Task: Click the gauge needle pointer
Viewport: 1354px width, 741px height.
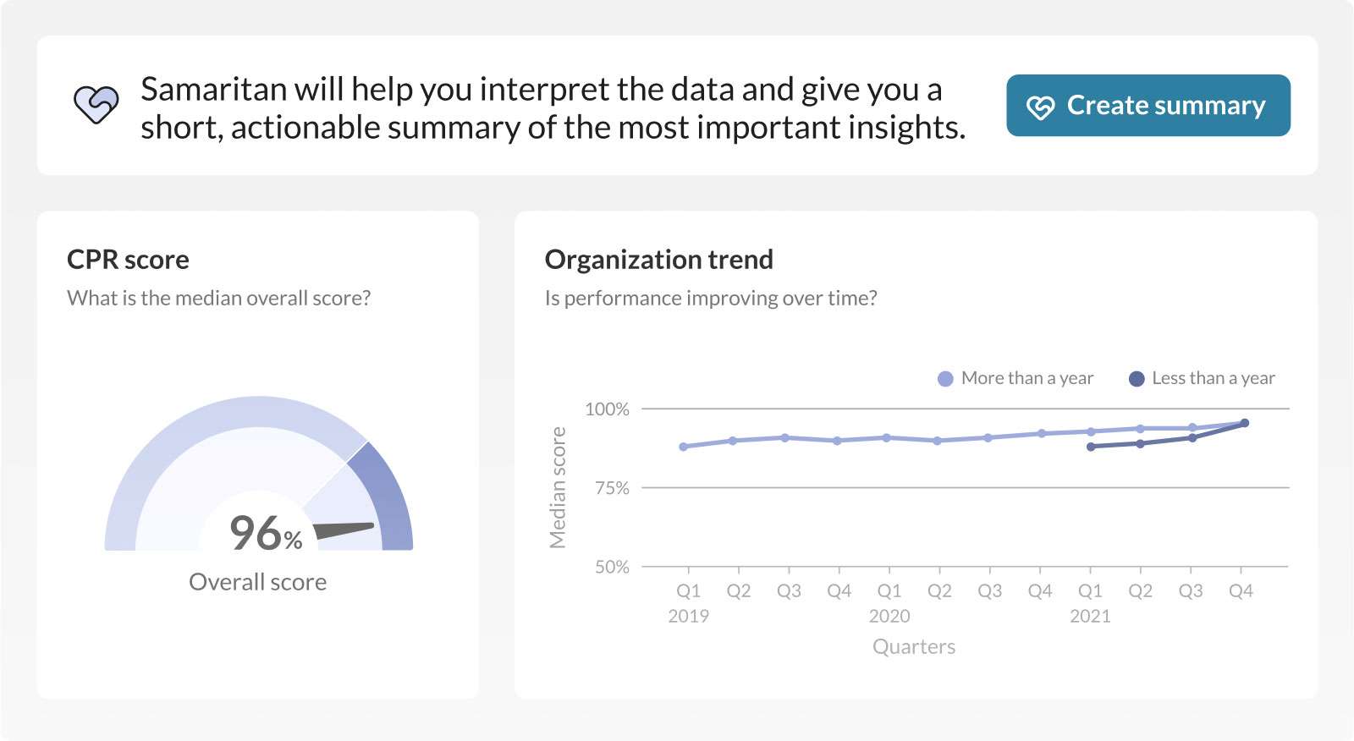Action: (x=344, y=530)
